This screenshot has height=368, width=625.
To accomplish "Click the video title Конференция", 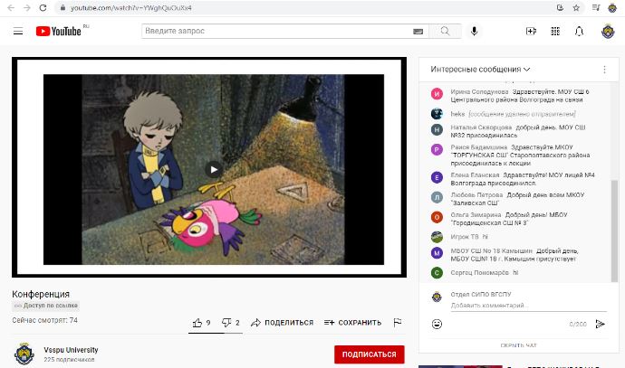I will coord(41,294).
